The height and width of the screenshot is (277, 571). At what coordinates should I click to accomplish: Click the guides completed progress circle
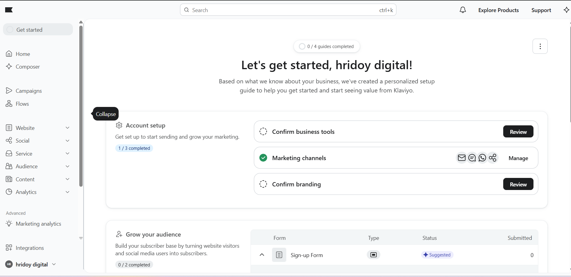pos(302,46)
